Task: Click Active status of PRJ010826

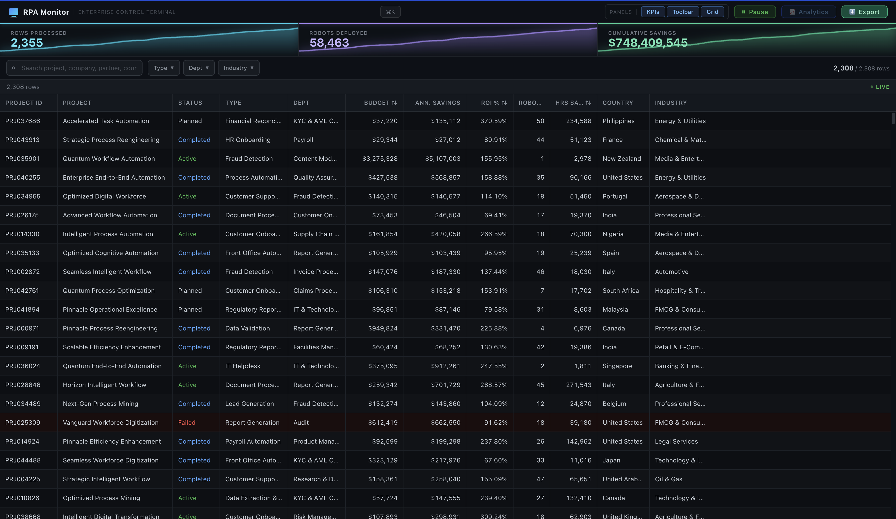Action: (x=187, y=498)
